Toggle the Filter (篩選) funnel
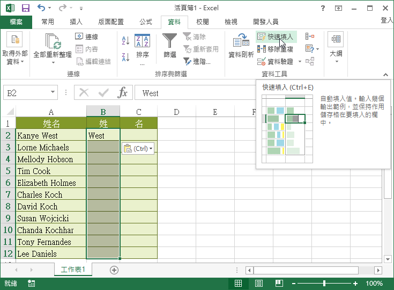 coord(169,45)
